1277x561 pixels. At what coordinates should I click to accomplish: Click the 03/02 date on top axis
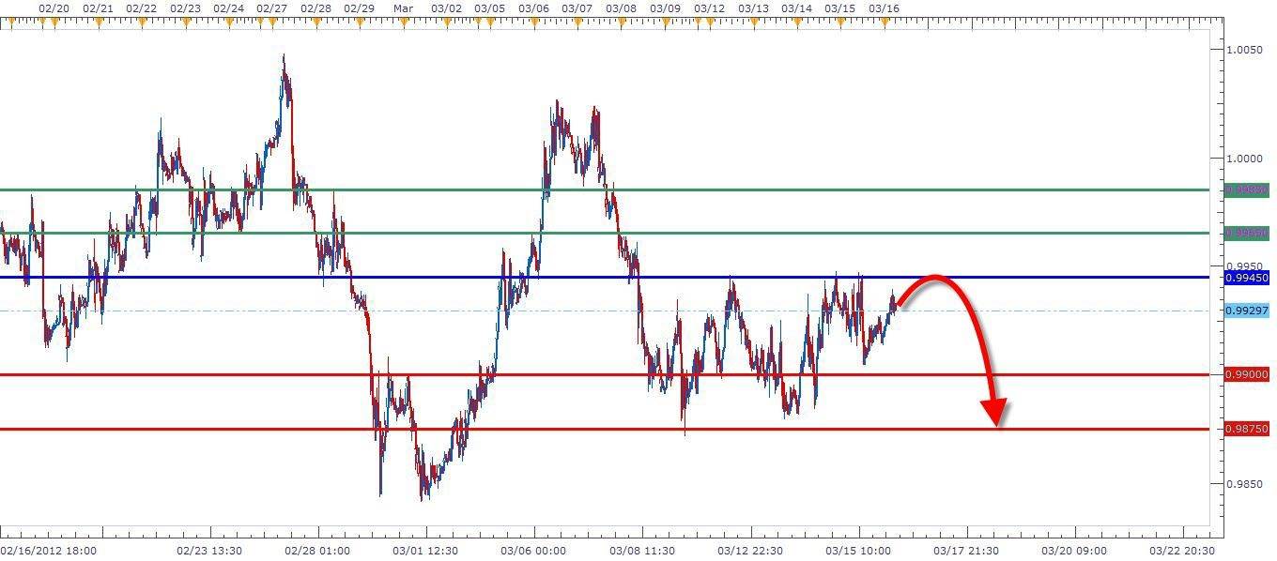pyautogui.click(x=446, y=8)
